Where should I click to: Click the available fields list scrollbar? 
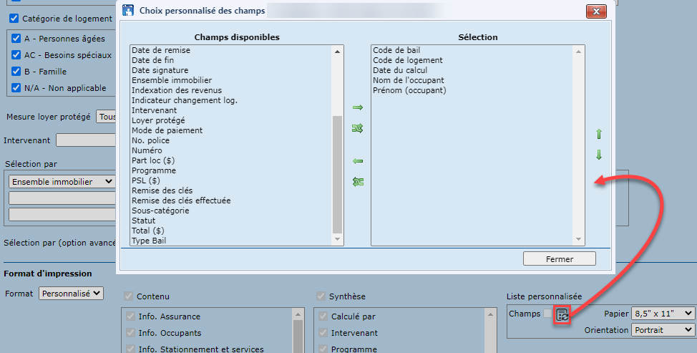pyautogui.click(x=338, y=172)
